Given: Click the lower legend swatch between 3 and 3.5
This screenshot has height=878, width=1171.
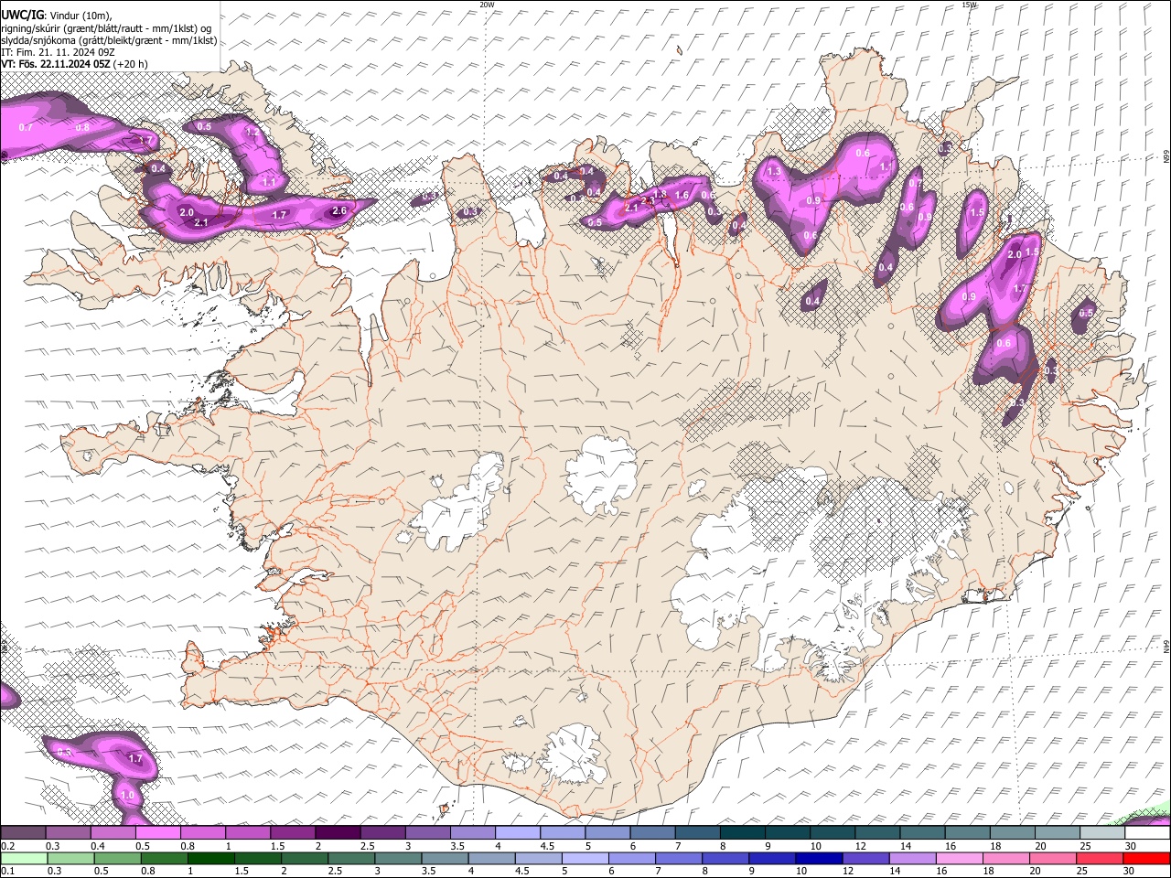Looking at the screenshot, I should point(397,859).
